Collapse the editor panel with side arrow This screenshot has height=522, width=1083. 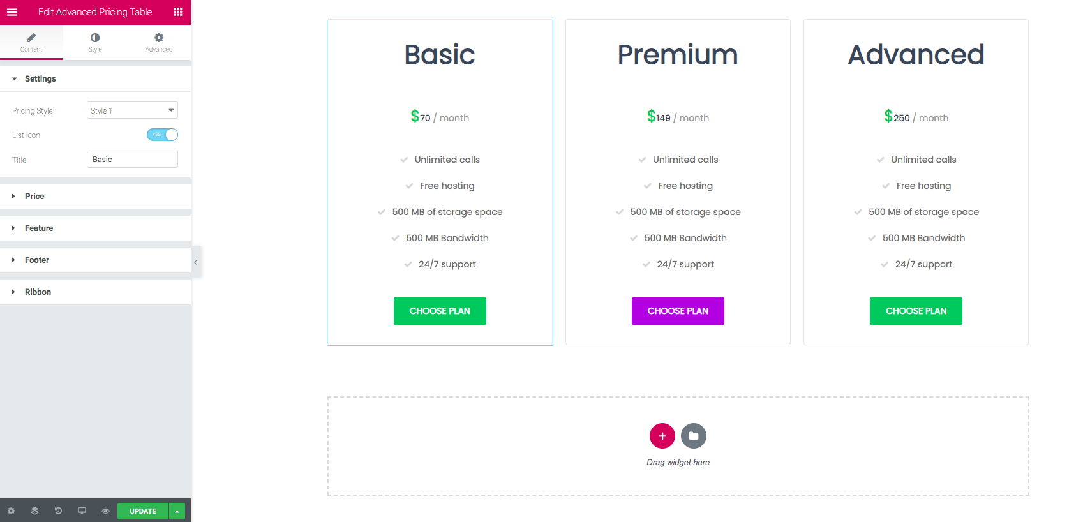tap(196, 262)
